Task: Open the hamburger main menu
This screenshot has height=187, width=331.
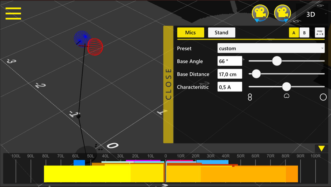Action: pos(13,13)
